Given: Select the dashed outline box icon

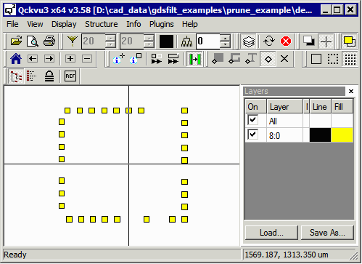Looking at the screenshot, I should tap(333, 59).
